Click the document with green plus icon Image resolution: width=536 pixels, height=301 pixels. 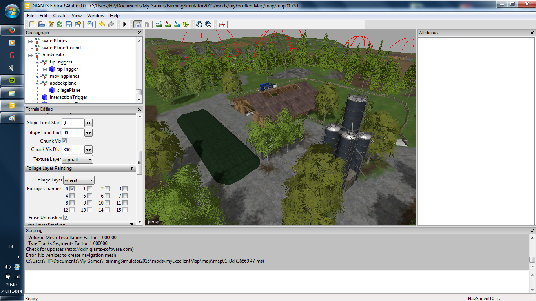[90, 24]
